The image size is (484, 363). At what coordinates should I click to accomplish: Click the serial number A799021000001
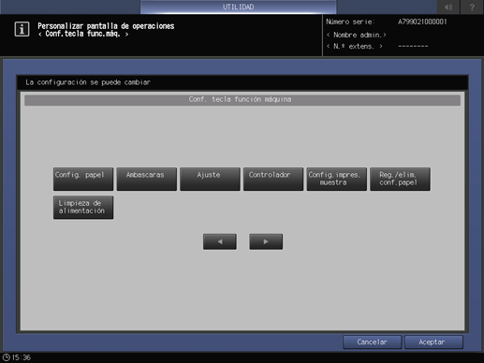pos(422,22)
